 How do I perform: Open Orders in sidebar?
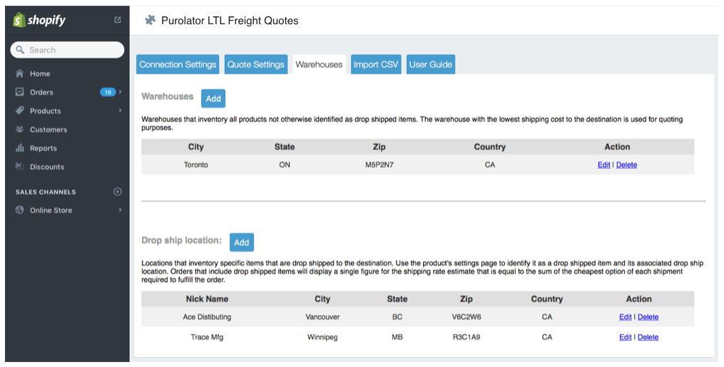pos(41,92)
